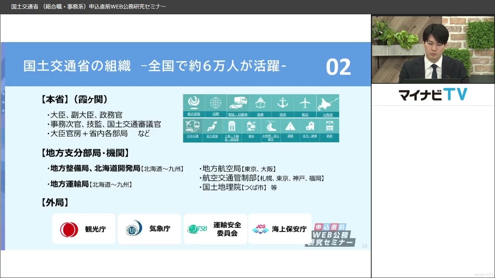This screenshot has height=278, width=495.
Task: Click the 水管理・国土保全 river icon
Action: (271, 126)
